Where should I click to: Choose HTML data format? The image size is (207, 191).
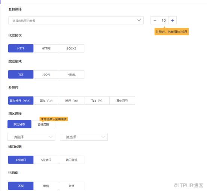[x=71, y=75]
